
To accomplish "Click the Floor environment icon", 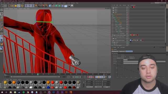I will point(66,6).
